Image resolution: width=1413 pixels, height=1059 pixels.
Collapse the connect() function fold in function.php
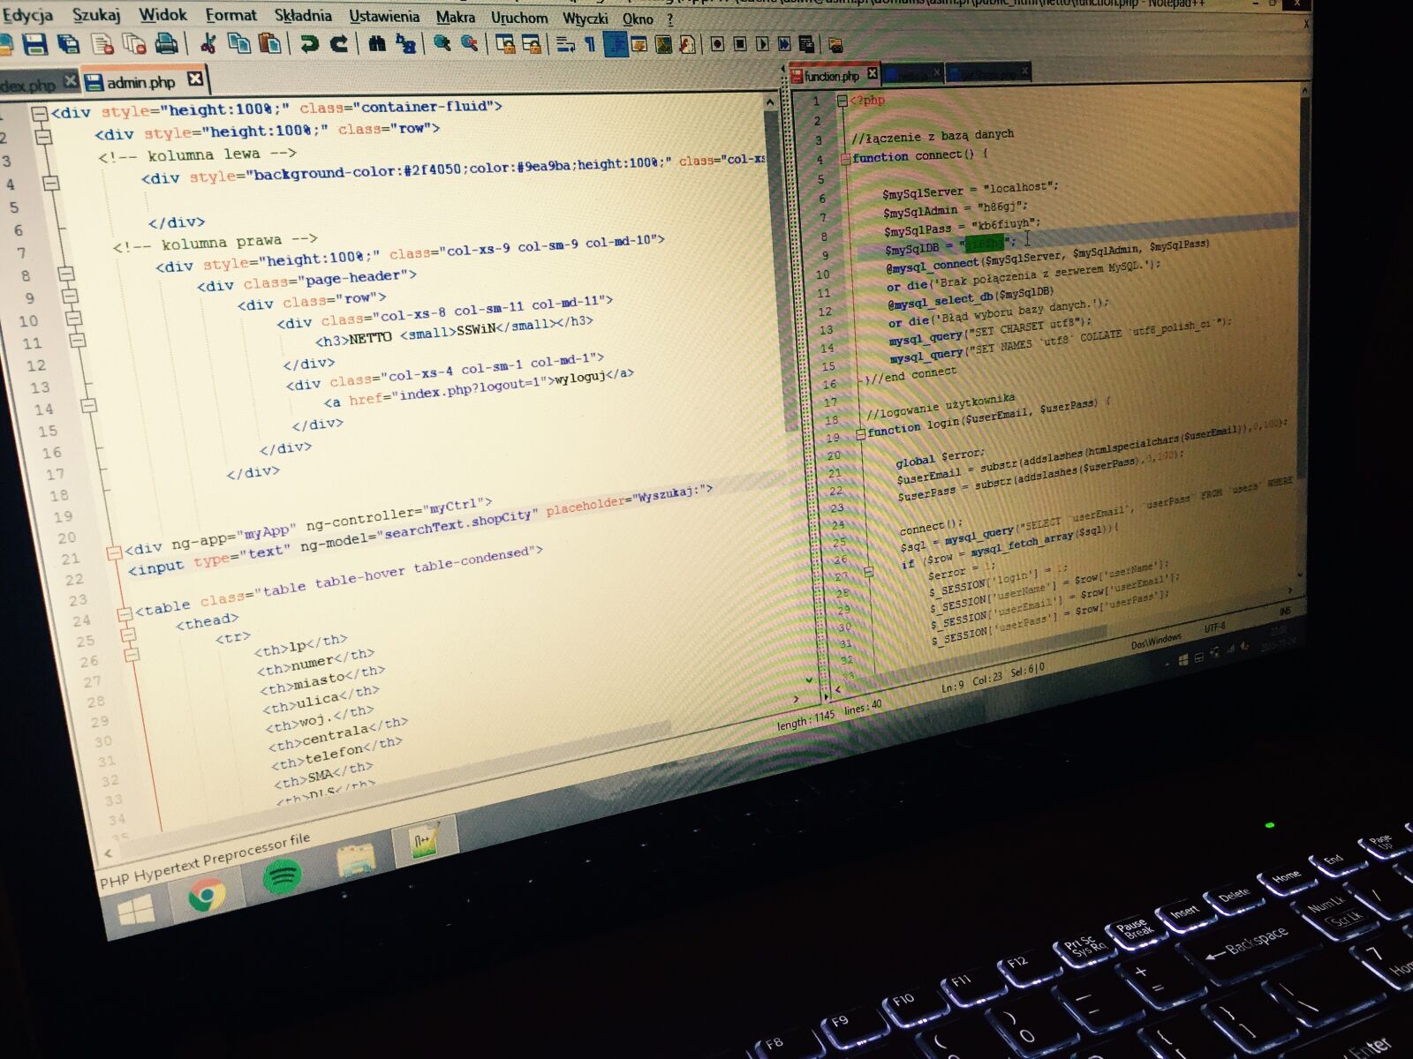point(845,159)
